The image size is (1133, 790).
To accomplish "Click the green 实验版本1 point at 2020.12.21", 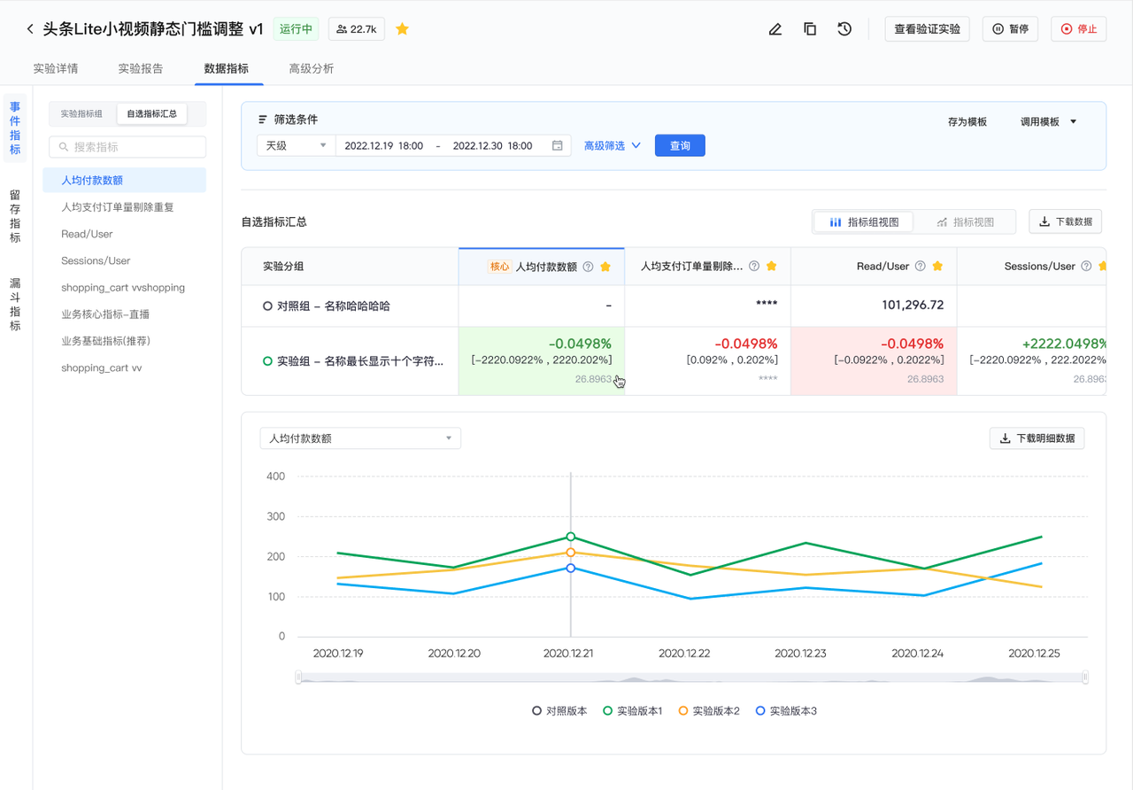I will (571, 537).
